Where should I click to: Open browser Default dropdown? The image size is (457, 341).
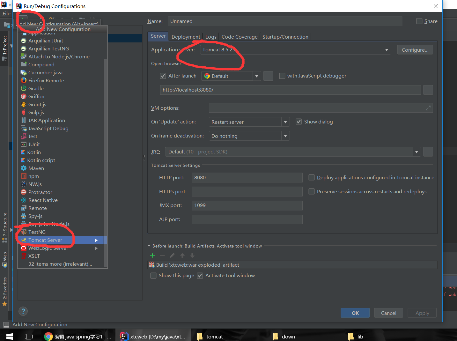257,76
